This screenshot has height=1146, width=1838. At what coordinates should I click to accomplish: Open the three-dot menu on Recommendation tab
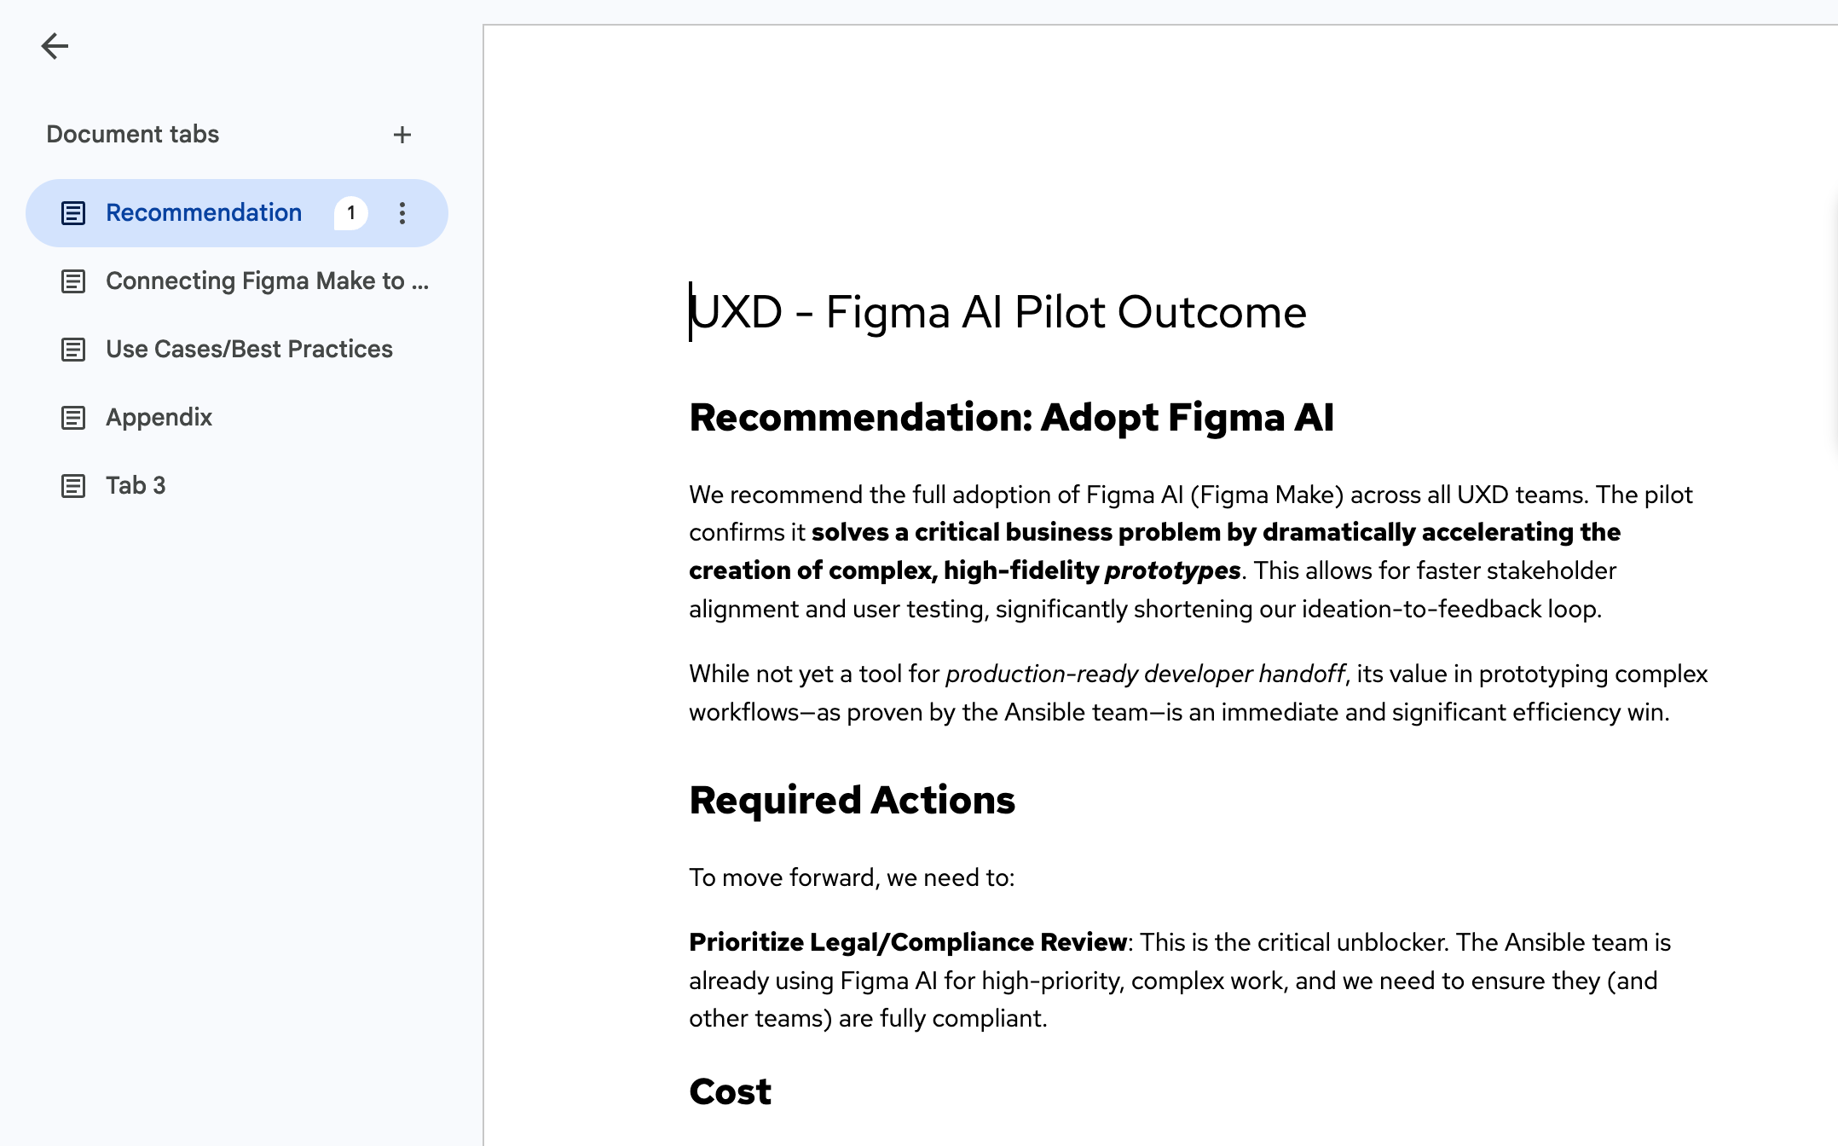[x=402, y=213]
